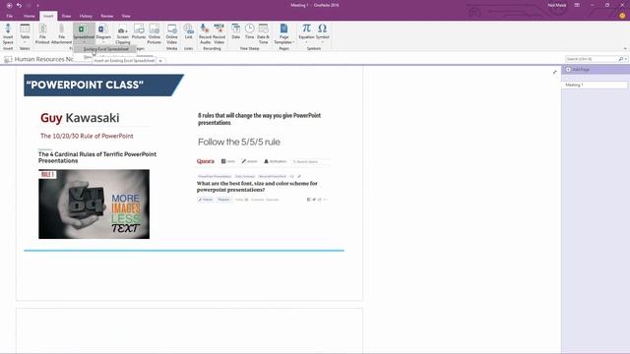Screen dimensions: 630x354
Task: Open the History tab
Action: click(86, 16)
